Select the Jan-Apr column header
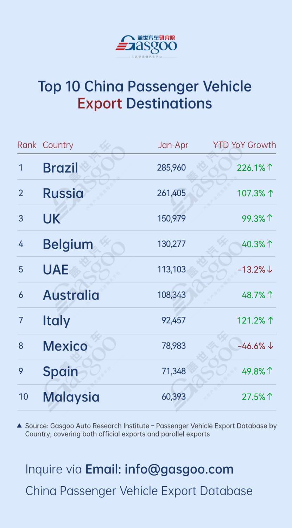 pyautogui.click(x=173, y=145)
